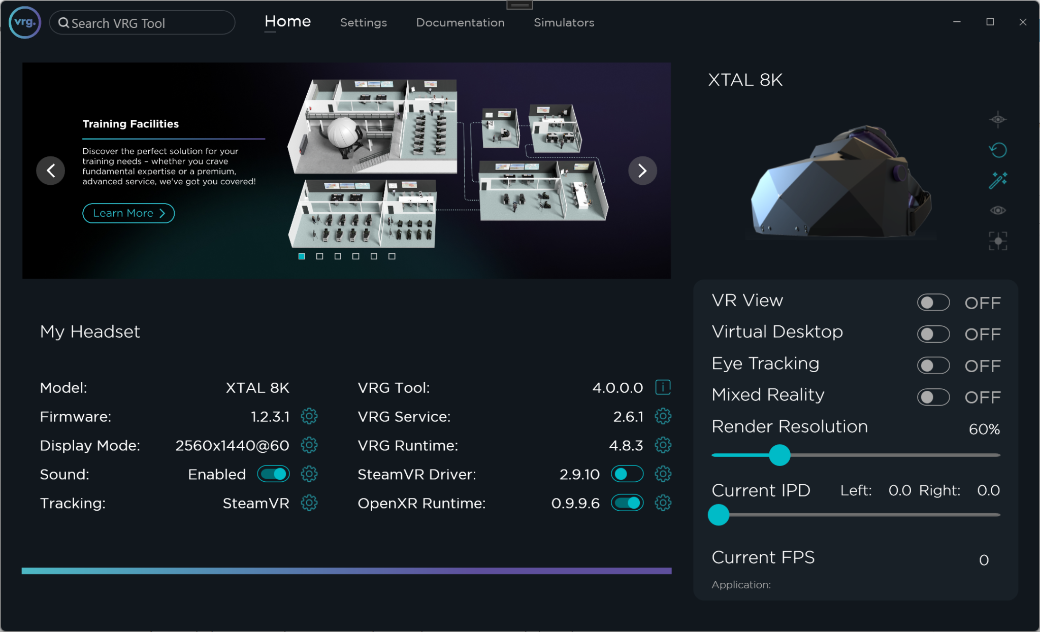Open the headset eye preview icon
This screenshot has height=632, width=1040.
coord(997,210)
